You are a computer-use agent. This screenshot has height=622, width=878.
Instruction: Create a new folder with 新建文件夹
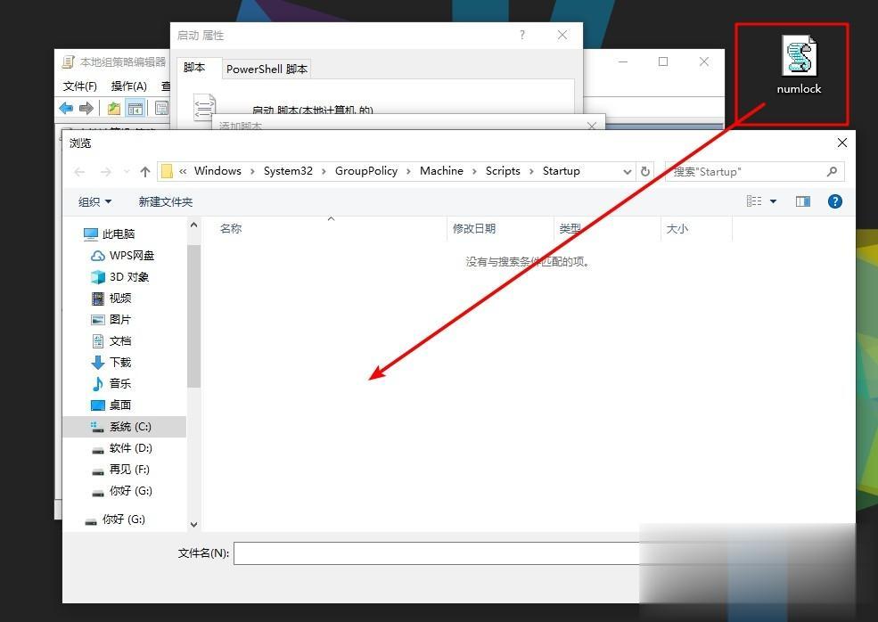coord(165,201)
